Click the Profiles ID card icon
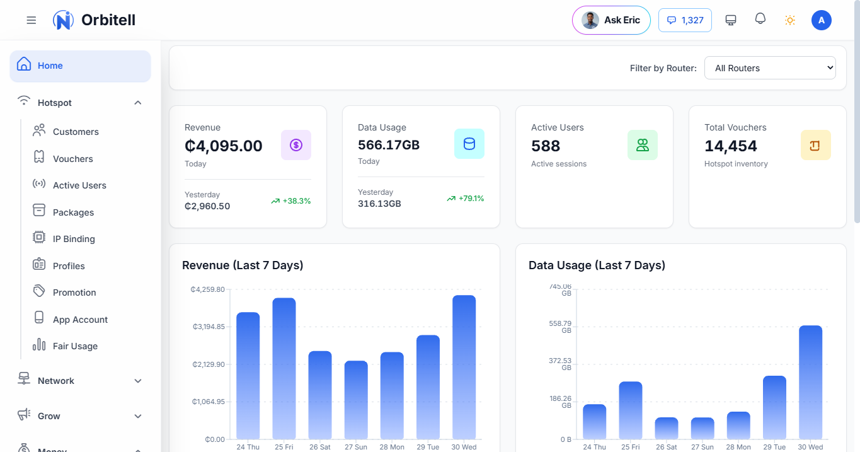 pyautogui.click(x=39, y=264)
